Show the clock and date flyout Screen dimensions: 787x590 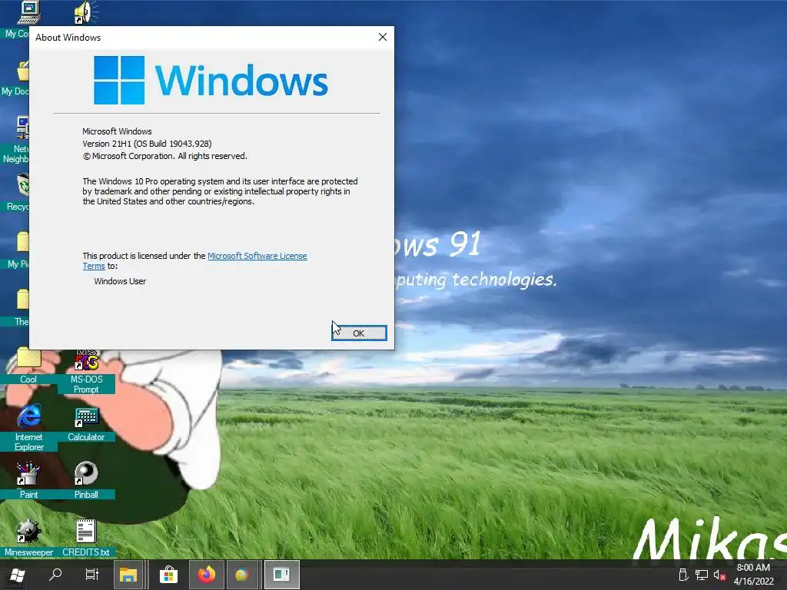(754, 575)
